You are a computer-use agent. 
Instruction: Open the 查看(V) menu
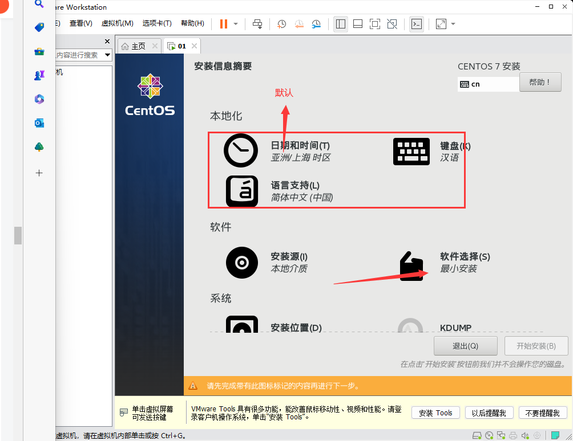coord(81,23)
